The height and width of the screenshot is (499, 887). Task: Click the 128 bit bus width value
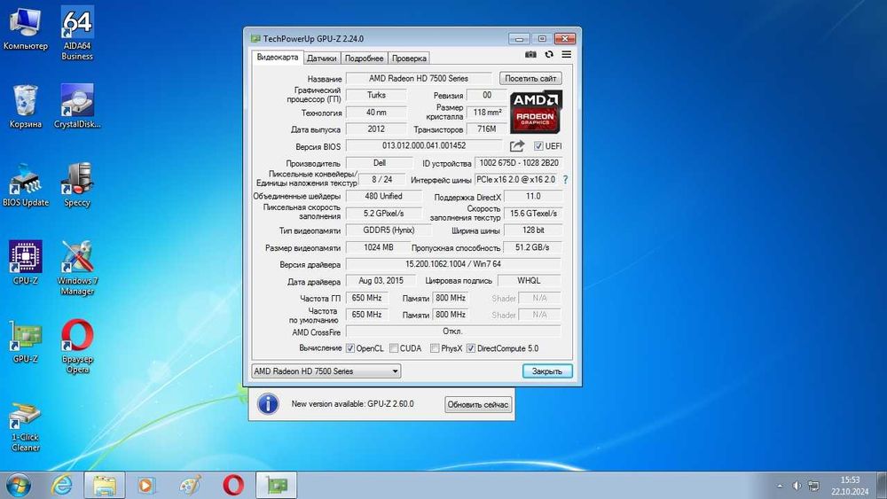click(x=533, y=230)
